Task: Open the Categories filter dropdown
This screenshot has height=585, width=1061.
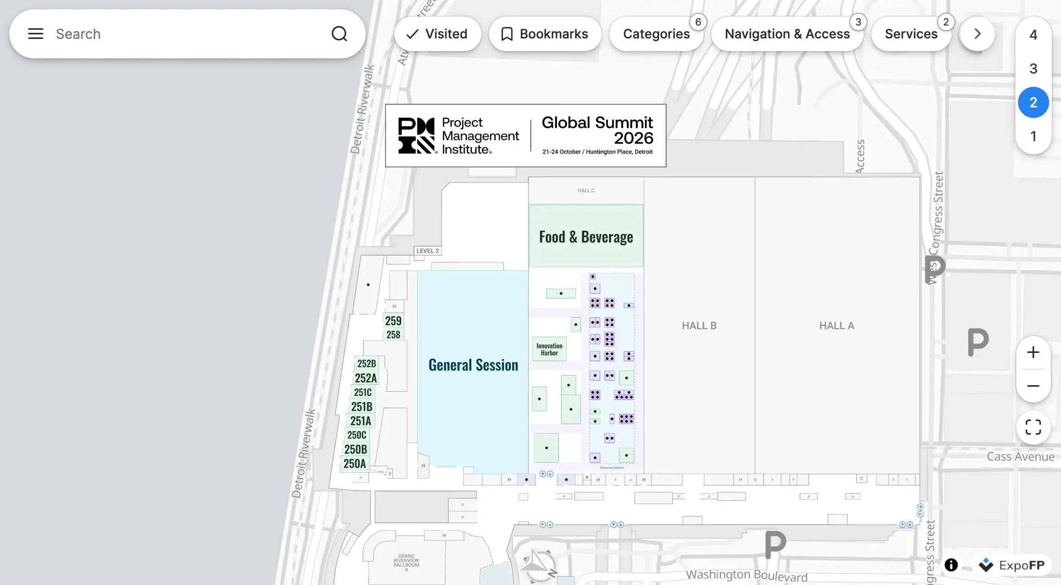Action: 656,34
